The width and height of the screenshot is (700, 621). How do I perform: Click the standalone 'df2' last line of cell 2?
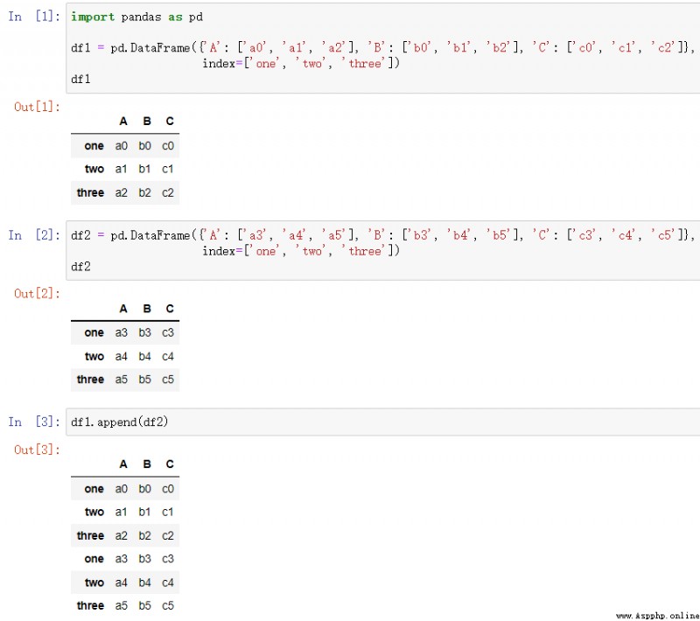pos(80,267)
